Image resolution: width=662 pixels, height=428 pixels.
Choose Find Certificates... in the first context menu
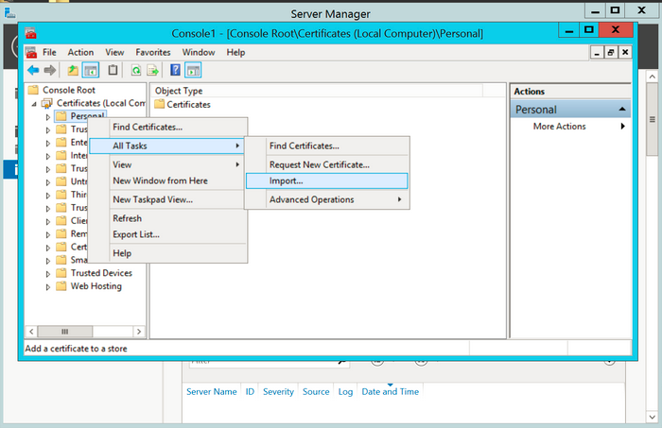pyautogui.click(x=168, y=127)
